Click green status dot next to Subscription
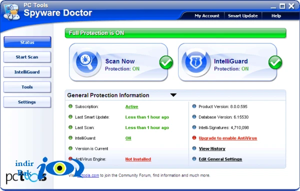The height and width of the screenshot is (191, 300). [x=70, y=106]
